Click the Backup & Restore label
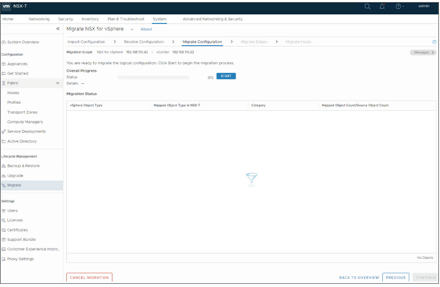 click(23, 166)
